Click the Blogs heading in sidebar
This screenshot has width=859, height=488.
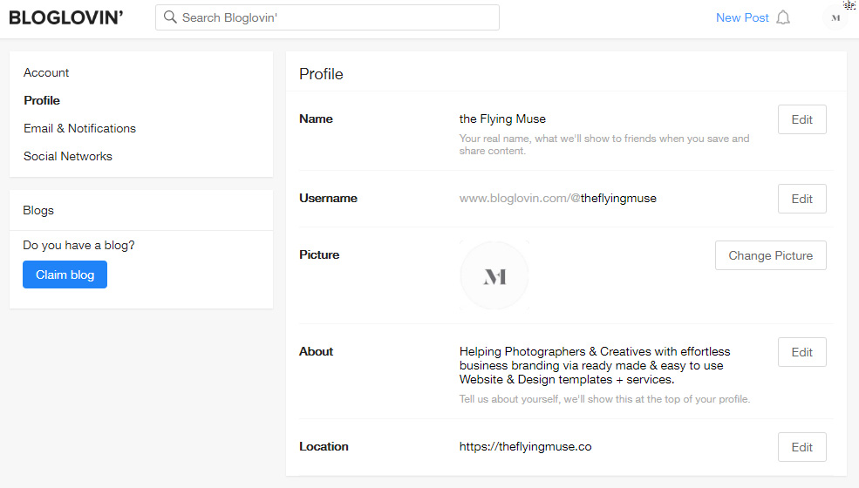(38, 210)
